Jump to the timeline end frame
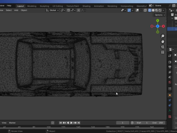Image resolution: width=177 pixels, height=133 pixels. coord(79,123)
